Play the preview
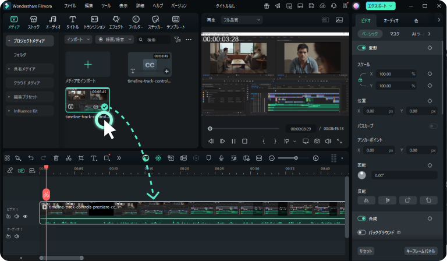447x261 pixels. coord(222,141)
